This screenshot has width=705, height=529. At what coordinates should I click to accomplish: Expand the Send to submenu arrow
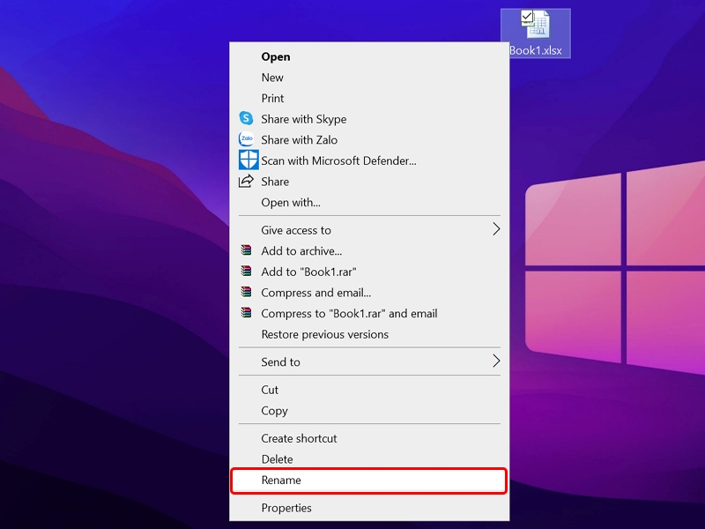pos(496,361)
